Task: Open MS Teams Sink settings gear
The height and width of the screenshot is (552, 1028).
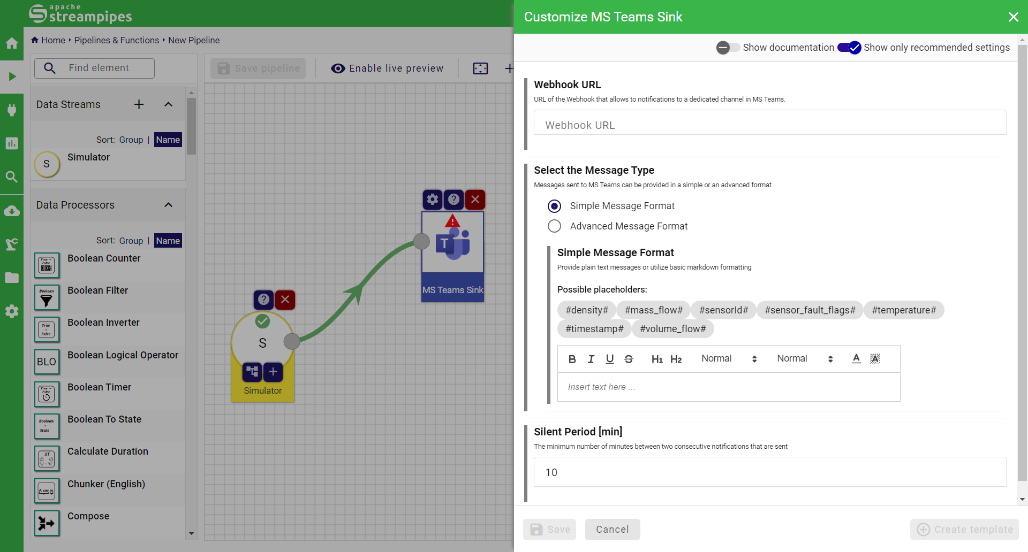Action: click(432, 200)
